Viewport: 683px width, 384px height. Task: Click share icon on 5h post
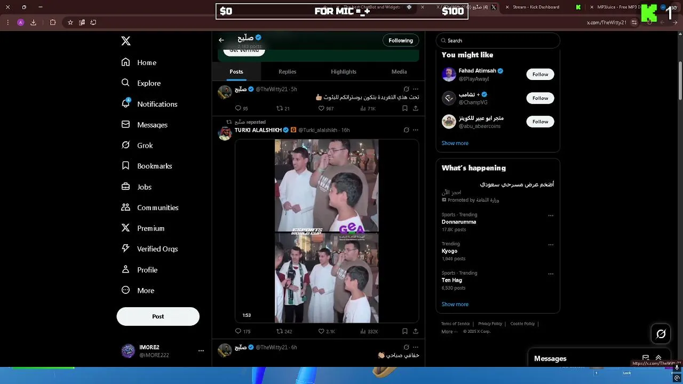click(416, 108)
